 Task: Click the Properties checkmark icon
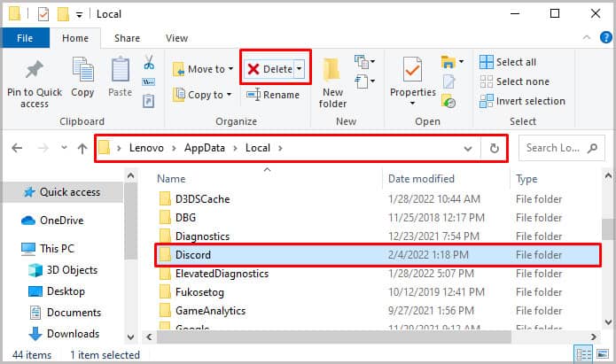tap(412, 70)
